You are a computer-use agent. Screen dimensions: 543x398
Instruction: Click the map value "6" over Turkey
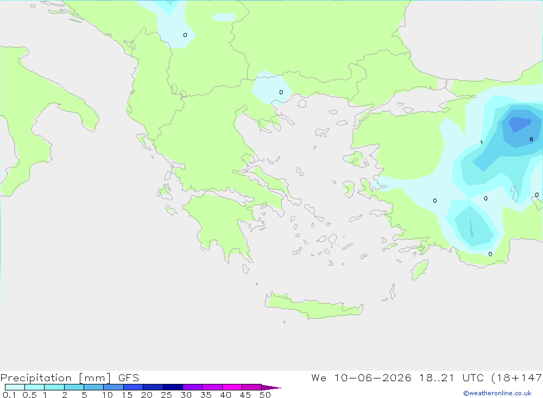[x=531, y=139]
